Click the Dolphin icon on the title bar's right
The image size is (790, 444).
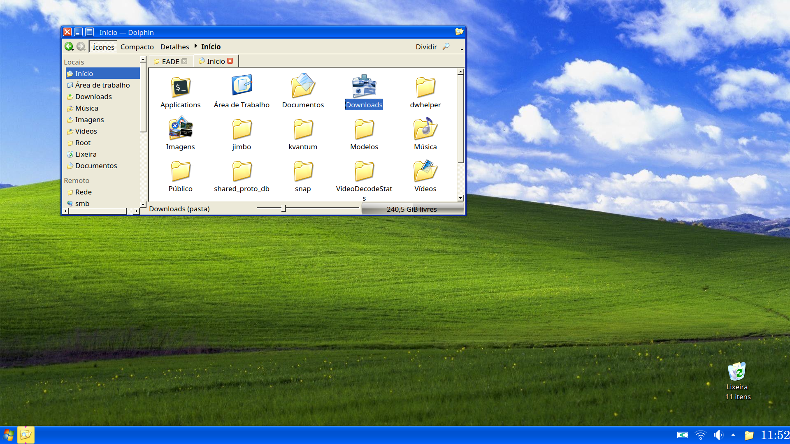459,32
